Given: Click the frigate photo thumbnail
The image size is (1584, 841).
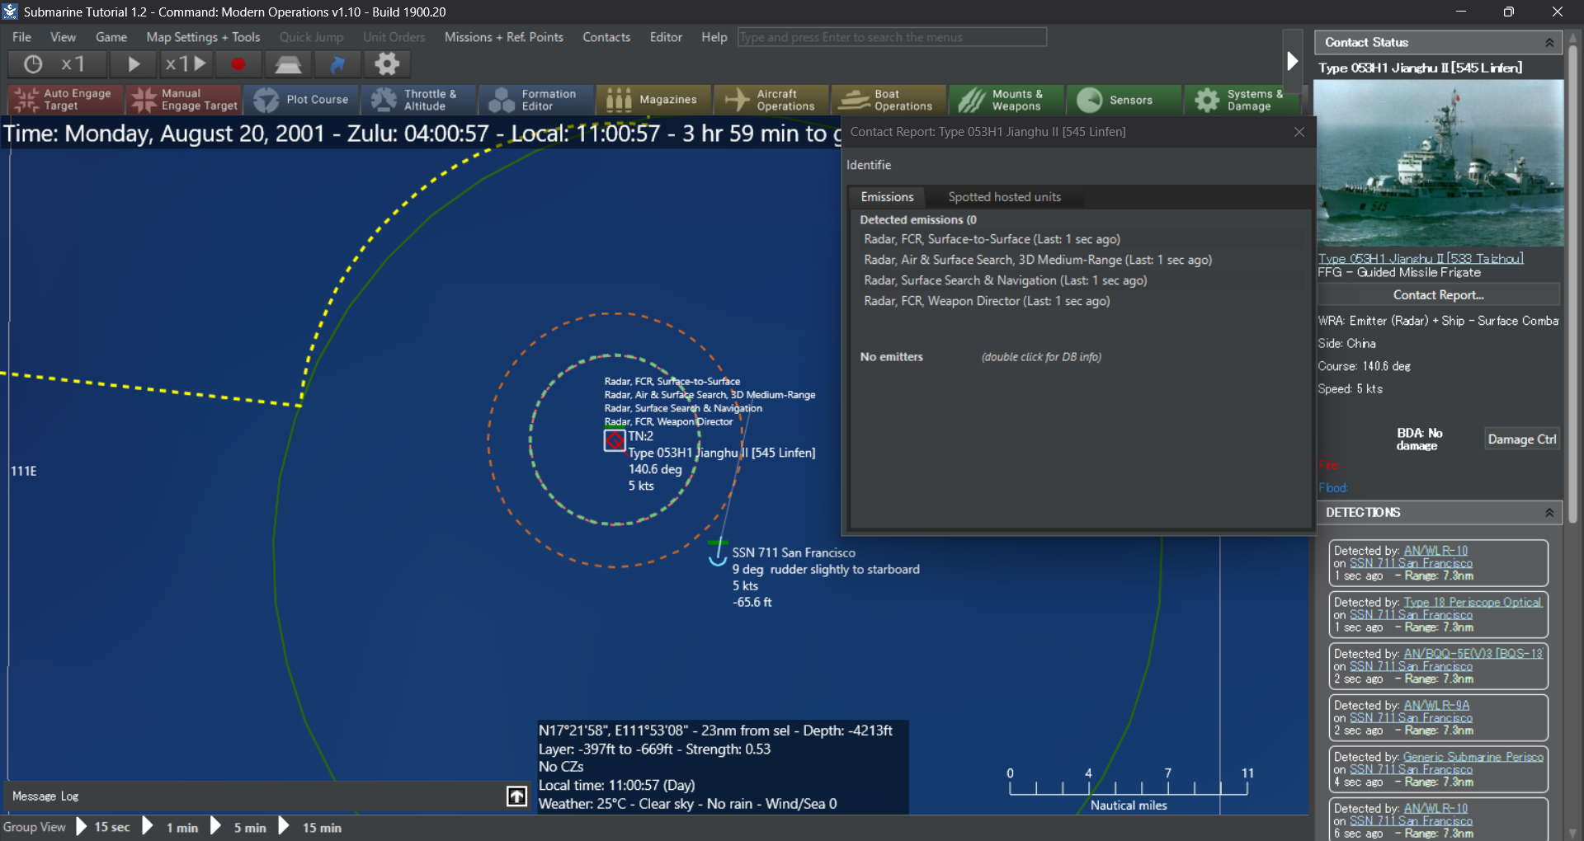Looking at the screenshot, I should [1438, 163].
